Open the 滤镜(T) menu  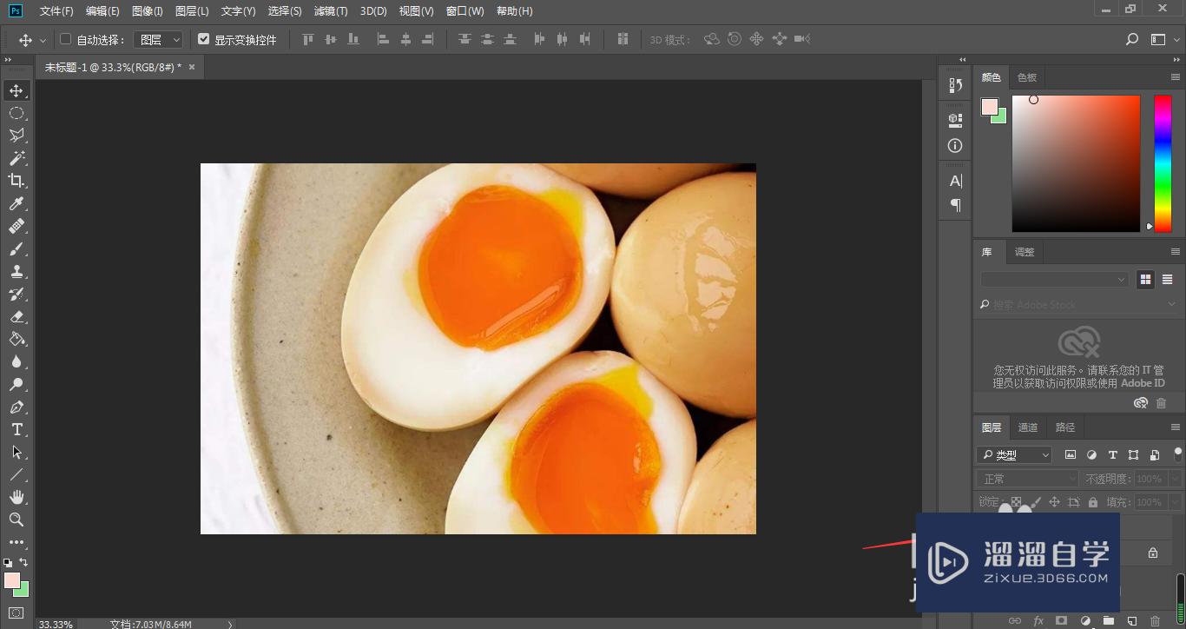tap(330, 11)
